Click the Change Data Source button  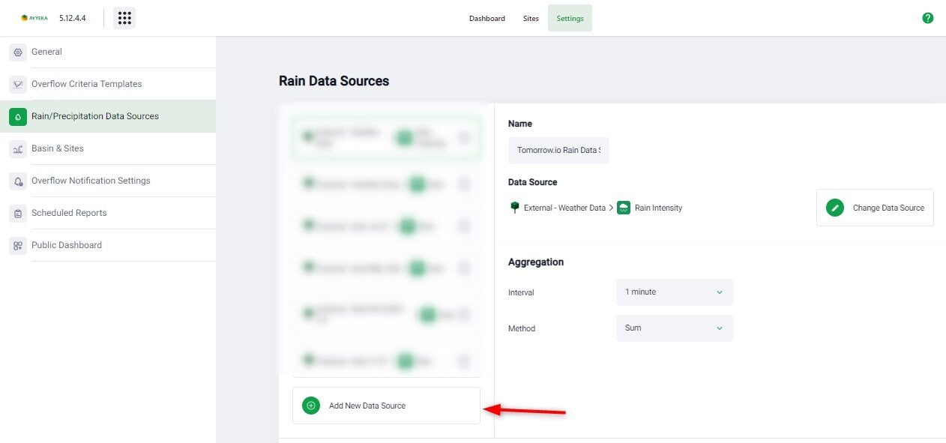[x=875, y=208]
